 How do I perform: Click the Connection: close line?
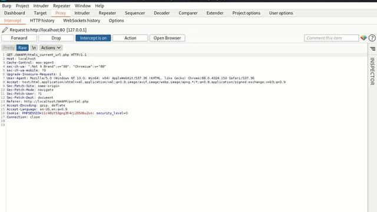[23, 117]
